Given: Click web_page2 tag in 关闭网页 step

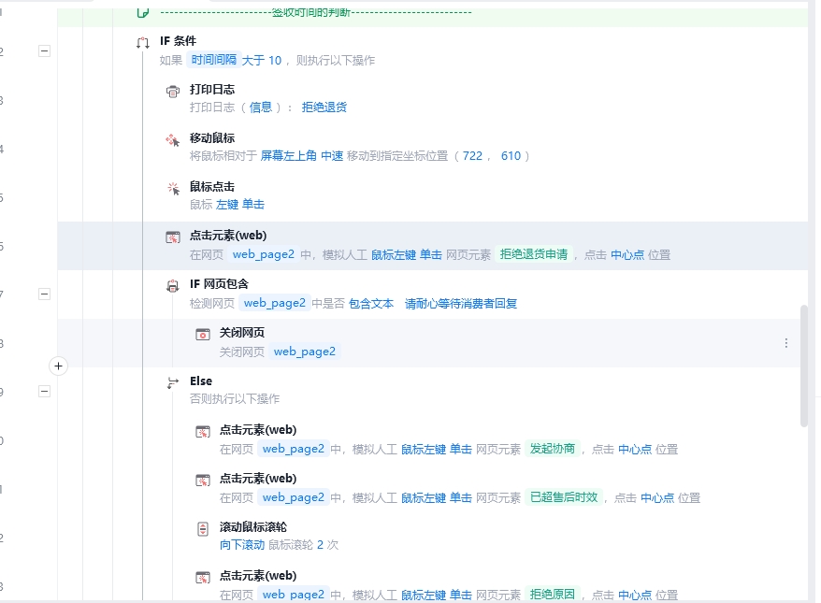Looking at the screenshot, I should tap(304, 352).
